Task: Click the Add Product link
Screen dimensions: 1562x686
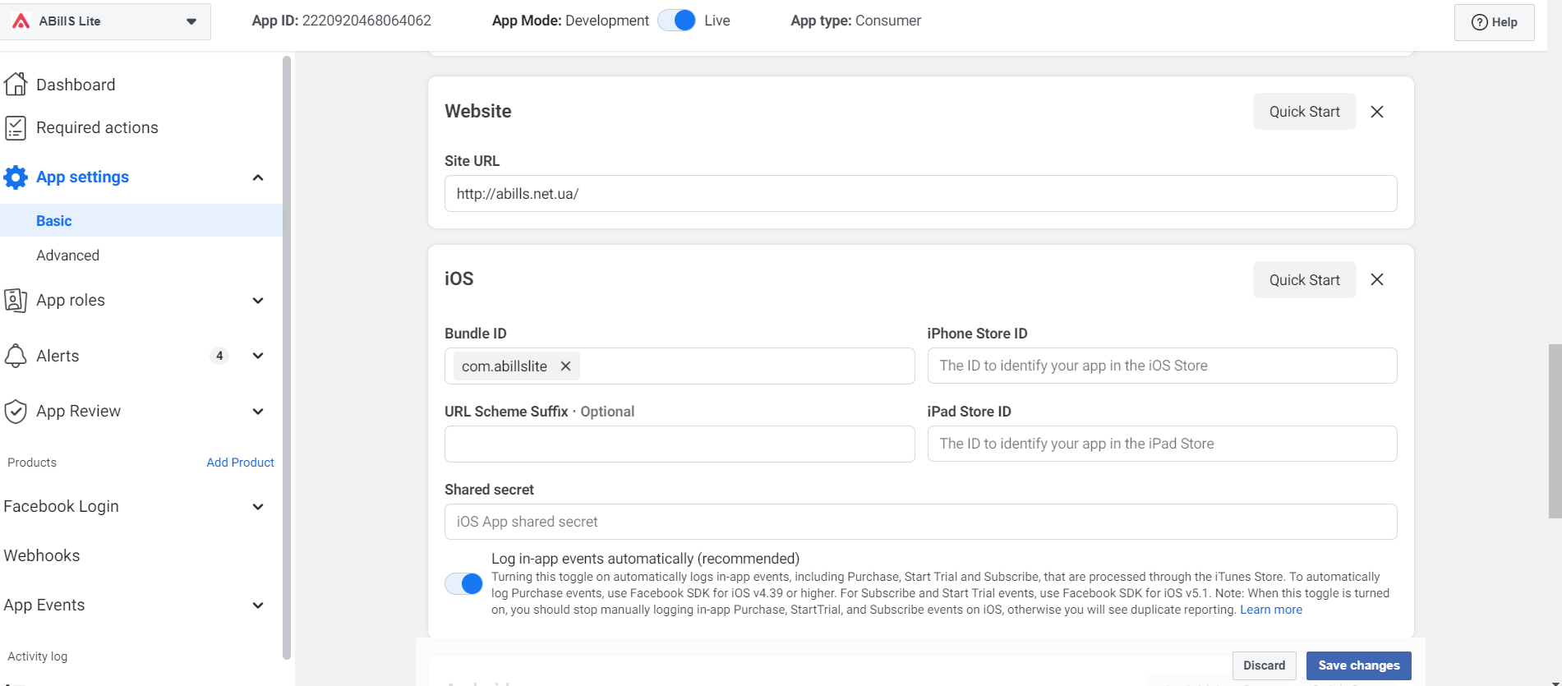Action: (240, 463)
